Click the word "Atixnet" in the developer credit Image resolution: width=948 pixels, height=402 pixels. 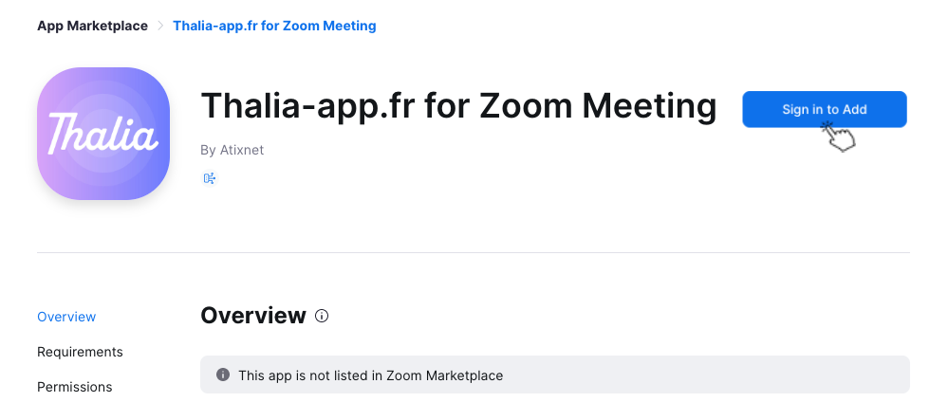tap(242, 150)
